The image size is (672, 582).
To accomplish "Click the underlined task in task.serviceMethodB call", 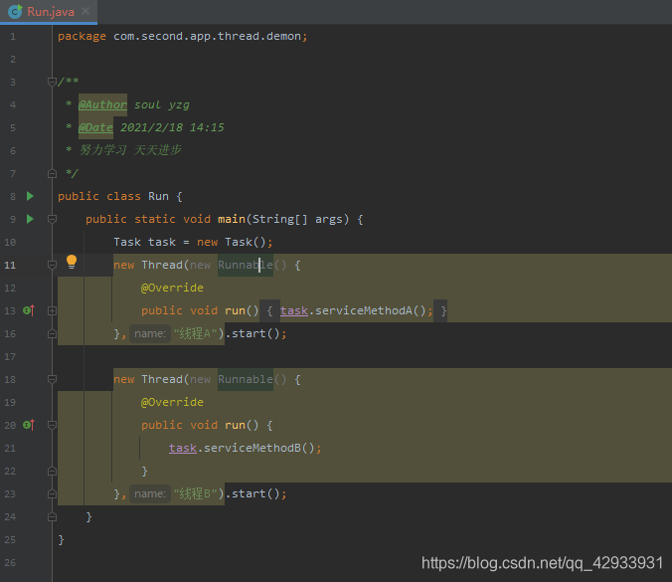I will (x=183, y=448).
